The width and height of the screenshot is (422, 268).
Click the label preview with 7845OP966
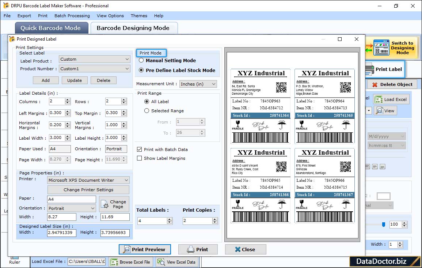coord(324,186)
